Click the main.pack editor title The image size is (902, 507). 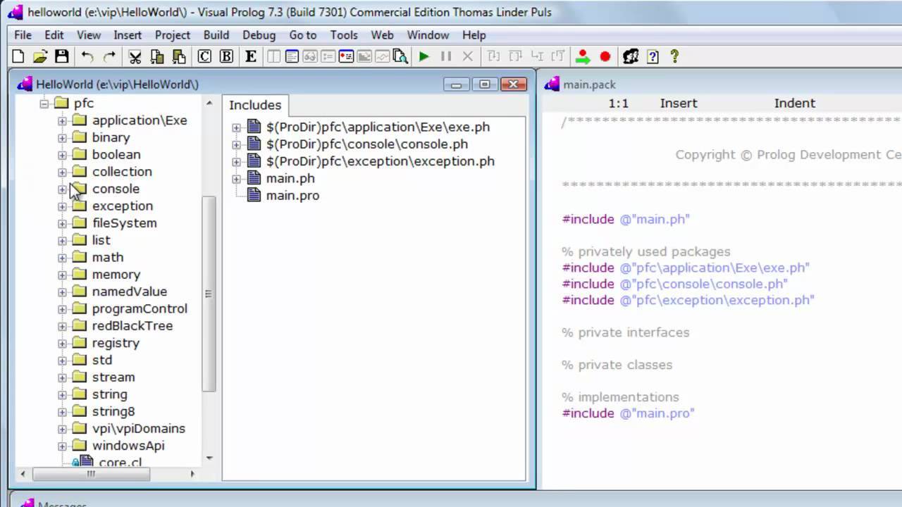589,84
